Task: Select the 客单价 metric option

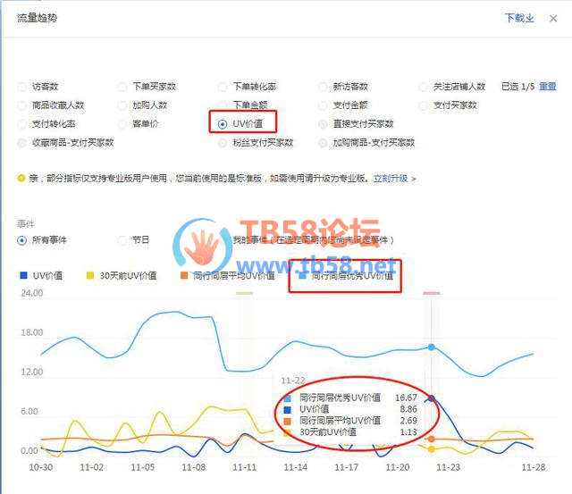Action: pos(122,124)
